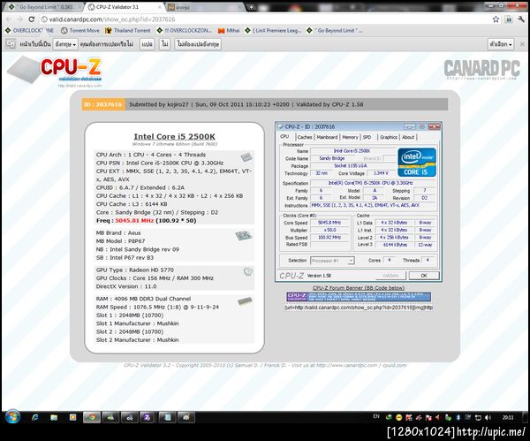This screenshot has width=530, height=441.
Task: Click the CPU chip icon beside CPU Arch
Action: tap(246, 157)
